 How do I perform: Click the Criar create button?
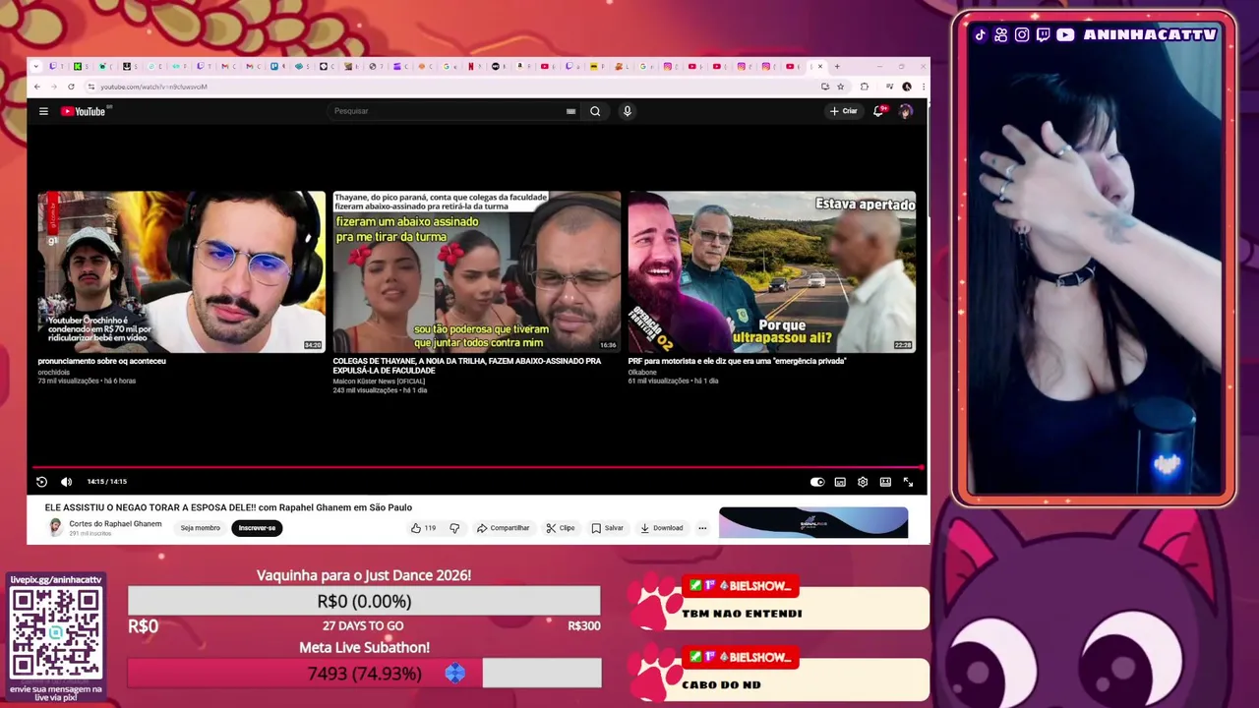point(844,111)
